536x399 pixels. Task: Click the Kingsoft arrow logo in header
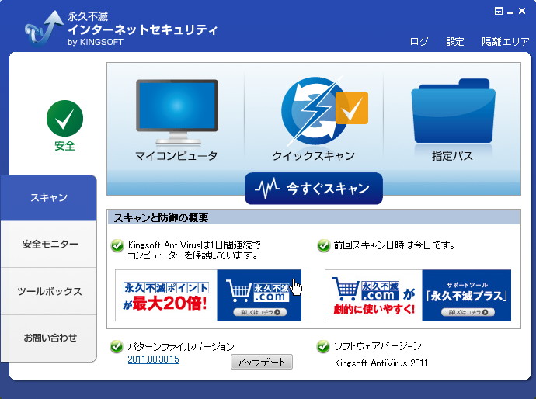click(44, 29)
